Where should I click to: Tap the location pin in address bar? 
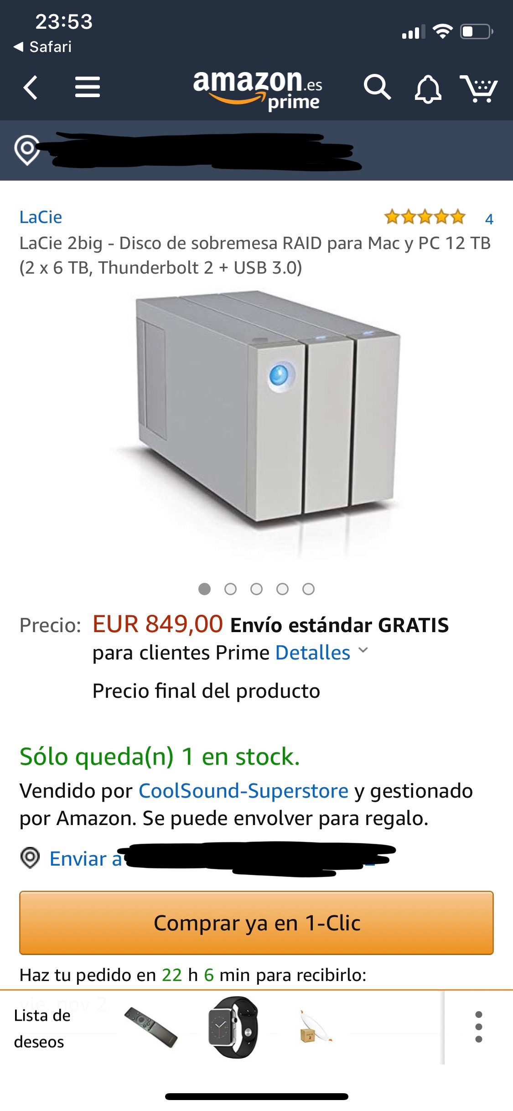tap(27, 150)
